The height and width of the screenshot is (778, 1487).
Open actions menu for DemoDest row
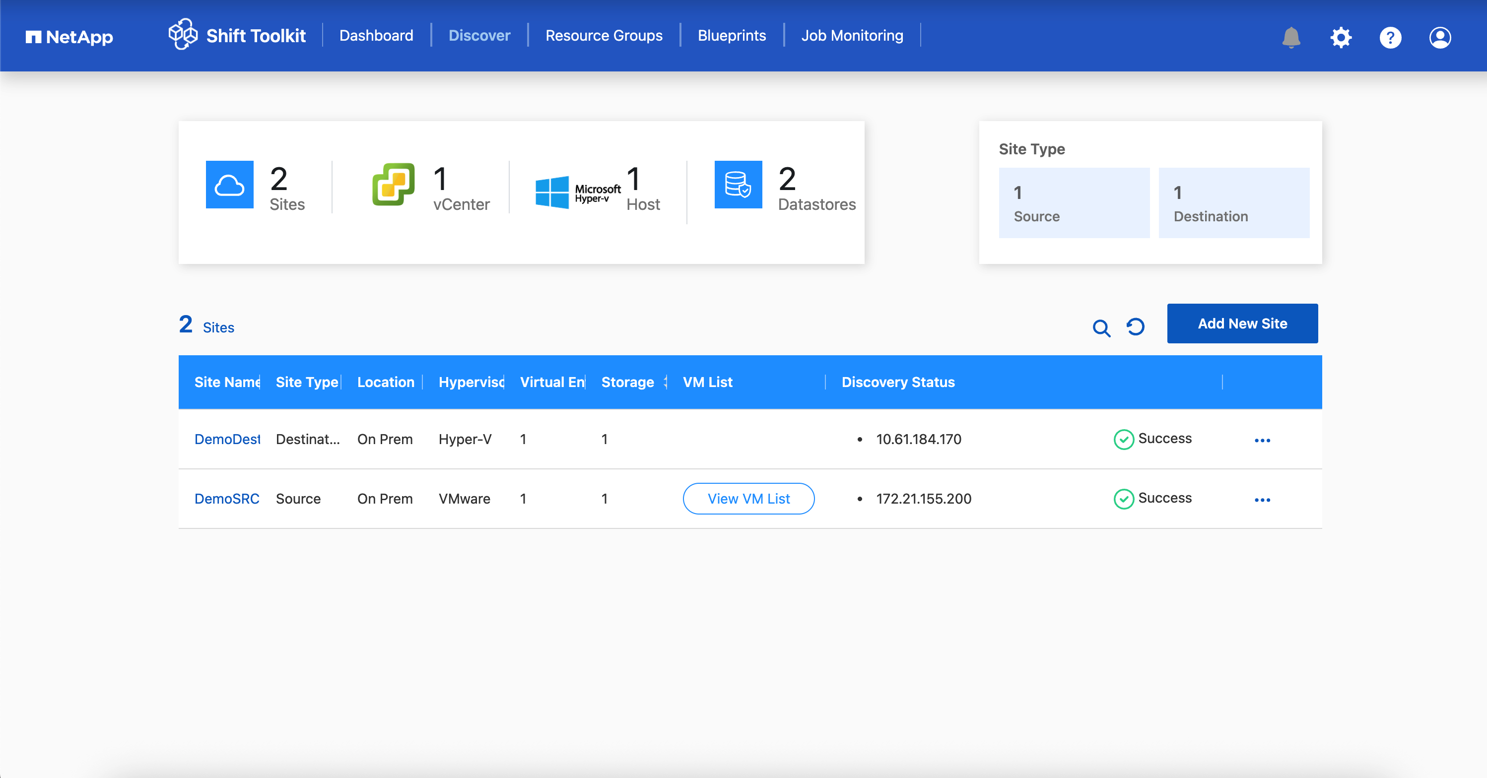coord(1262,441)
